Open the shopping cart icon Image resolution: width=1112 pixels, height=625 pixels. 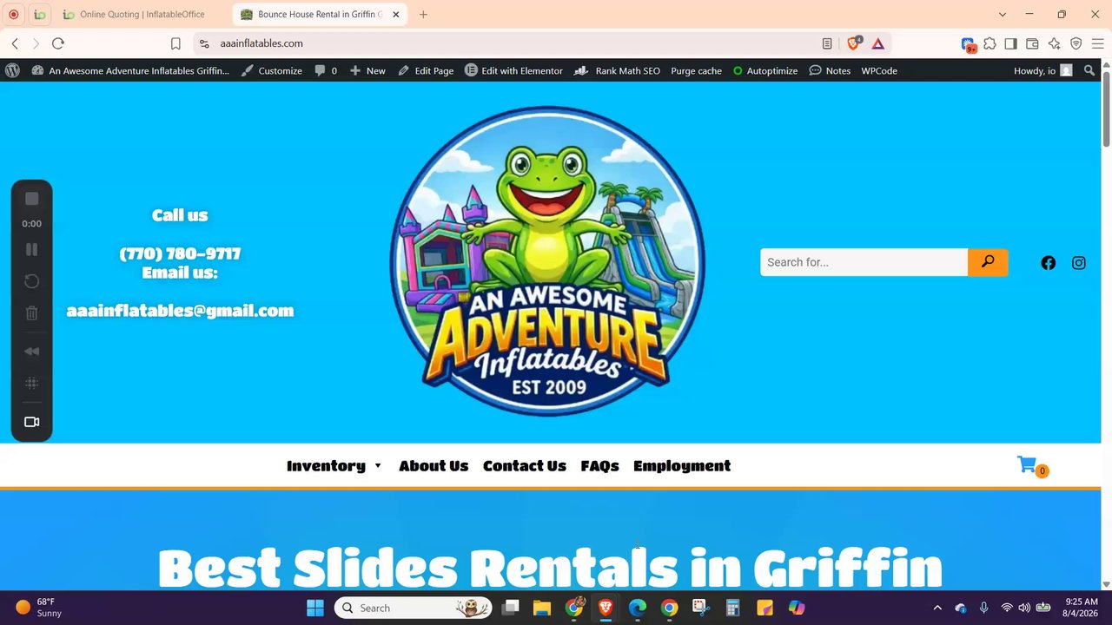(x=1028, y=465)
